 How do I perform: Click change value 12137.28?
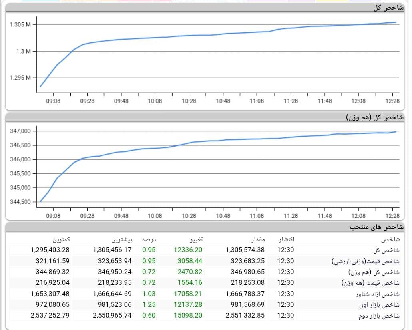pyautogui.click(x=188, y=304)
